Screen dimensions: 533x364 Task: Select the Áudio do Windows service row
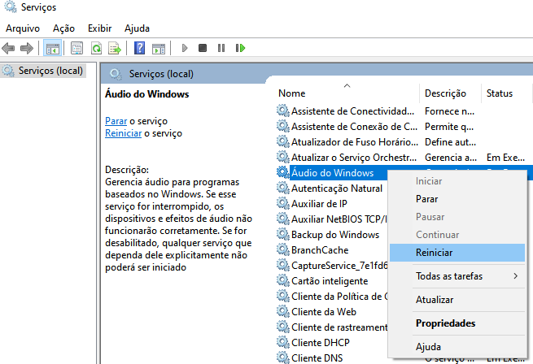tap(333, 173)
